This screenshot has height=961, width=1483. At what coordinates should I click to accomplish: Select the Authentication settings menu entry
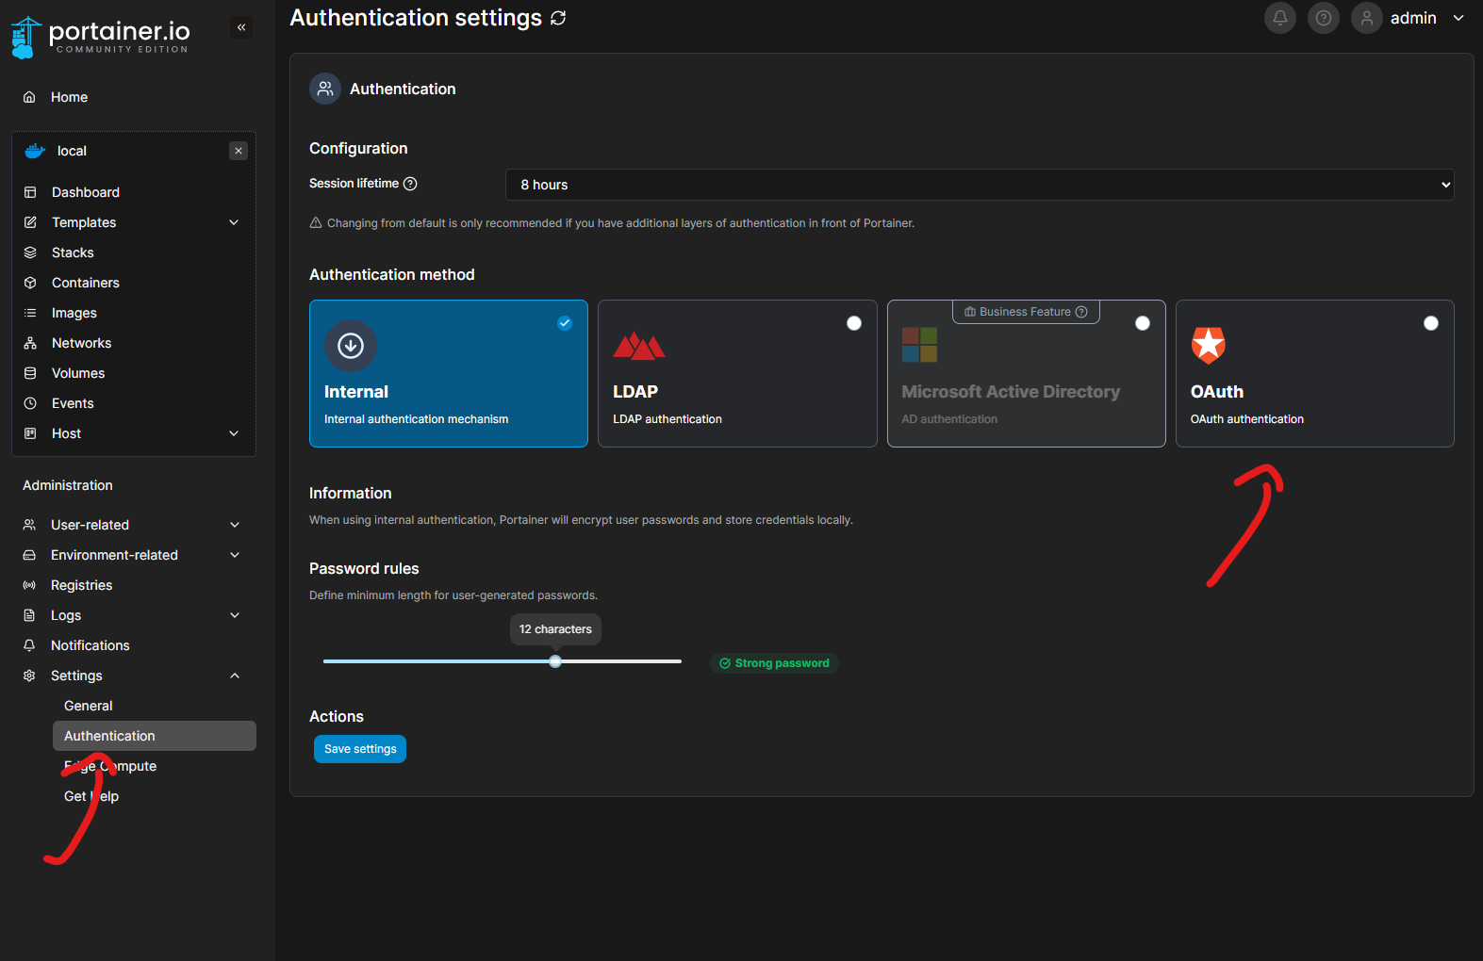155,736
